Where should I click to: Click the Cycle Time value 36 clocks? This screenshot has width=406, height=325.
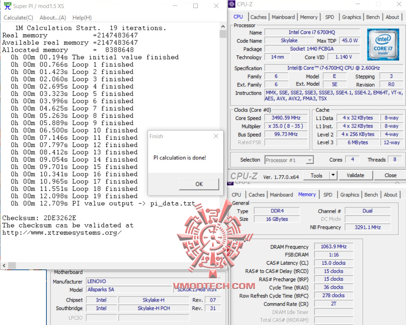click(x=334, y=287)
